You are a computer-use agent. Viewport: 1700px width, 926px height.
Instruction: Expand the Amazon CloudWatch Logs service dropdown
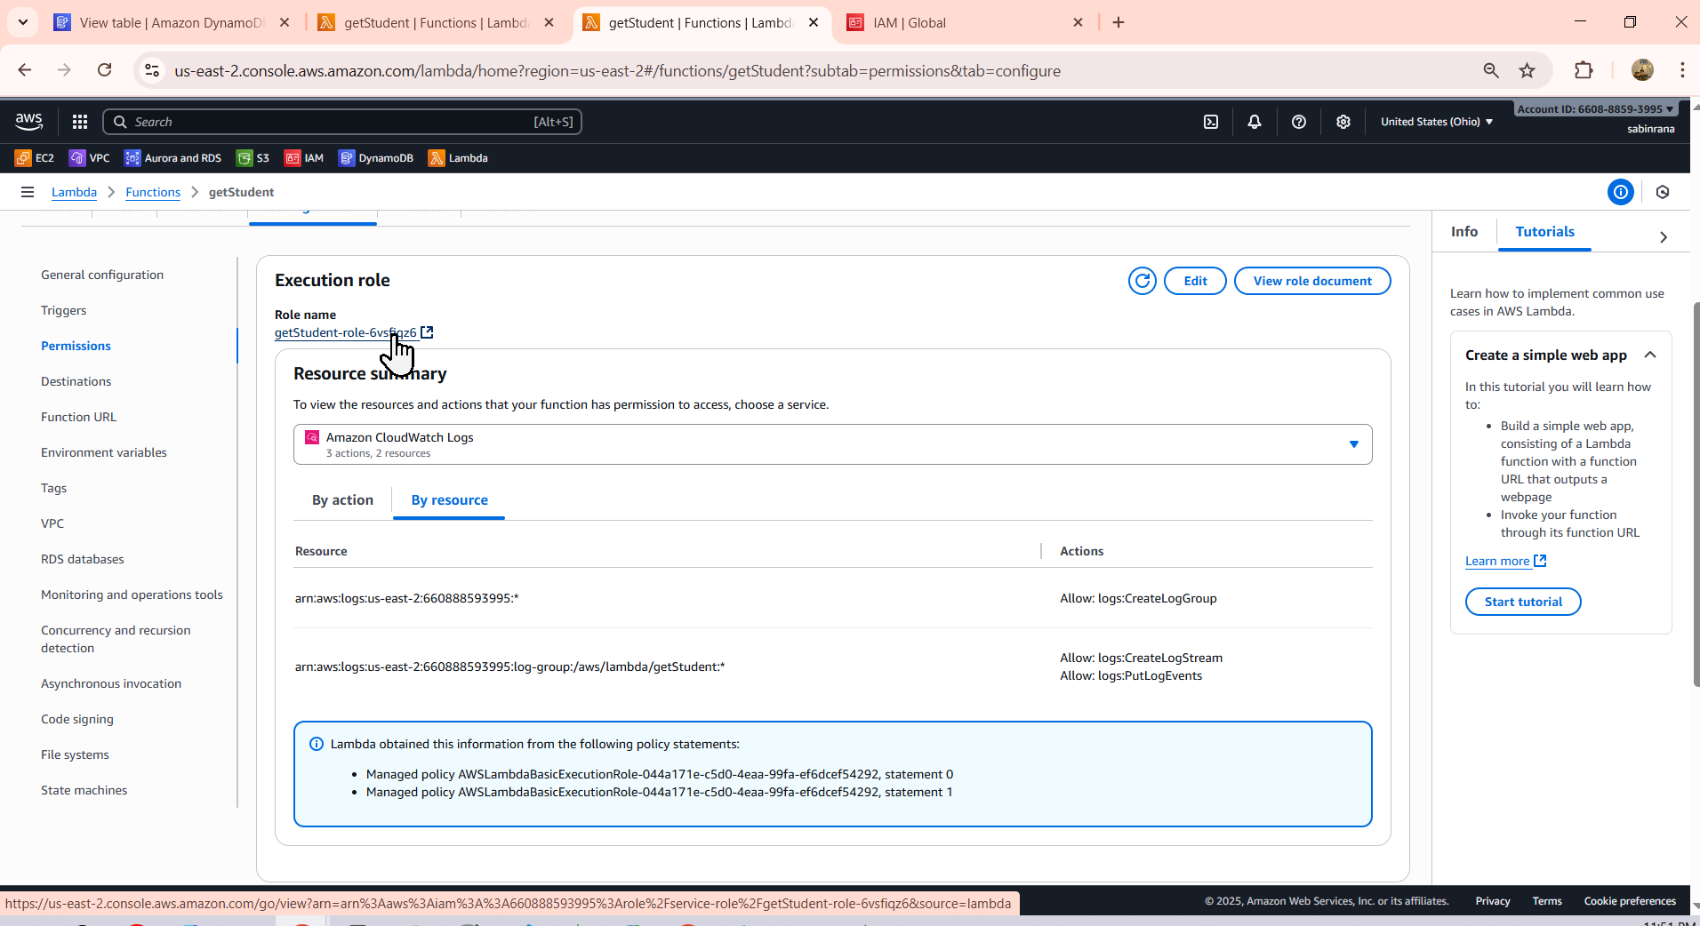[832, 444]
